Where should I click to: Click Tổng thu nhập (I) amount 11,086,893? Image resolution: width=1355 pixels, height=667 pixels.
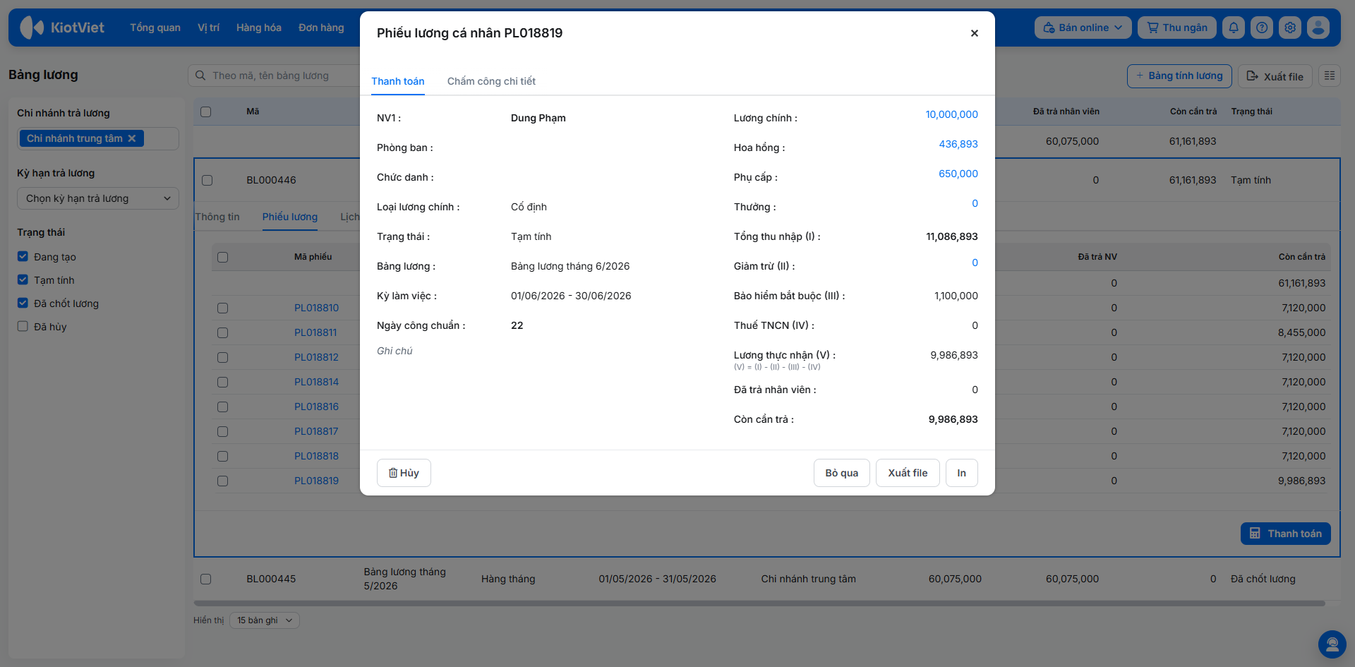952,236
